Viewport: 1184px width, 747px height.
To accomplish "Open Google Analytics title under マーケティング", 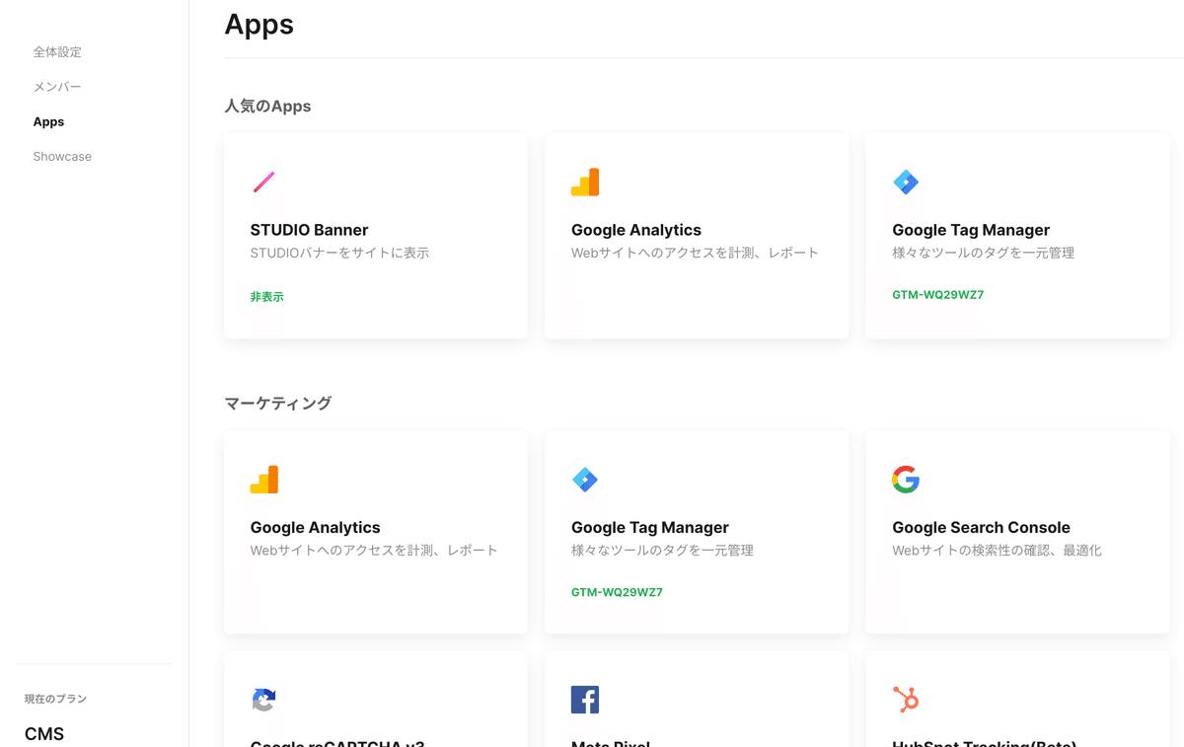I will click(315, 527).
